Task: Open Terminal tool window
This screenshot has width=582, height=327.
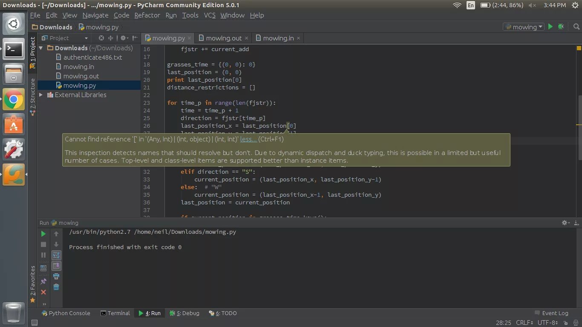Action: tap(115, 313)
